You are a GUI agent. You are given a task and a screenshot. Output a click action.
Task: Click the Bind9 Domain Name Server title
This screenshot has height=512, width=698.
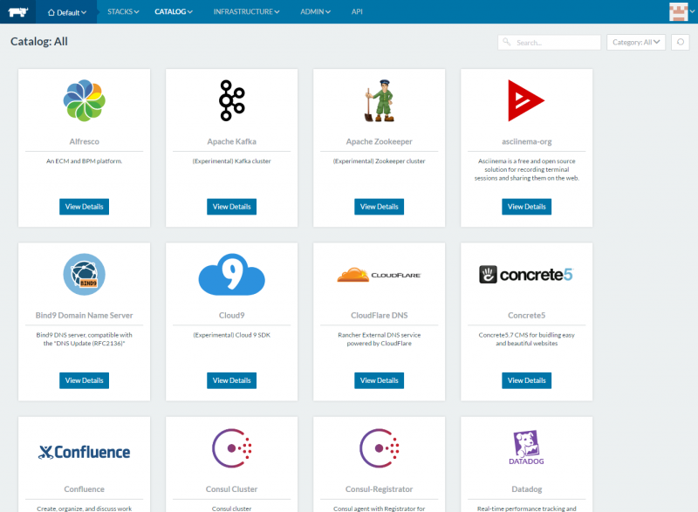click(x=84, y=316)
